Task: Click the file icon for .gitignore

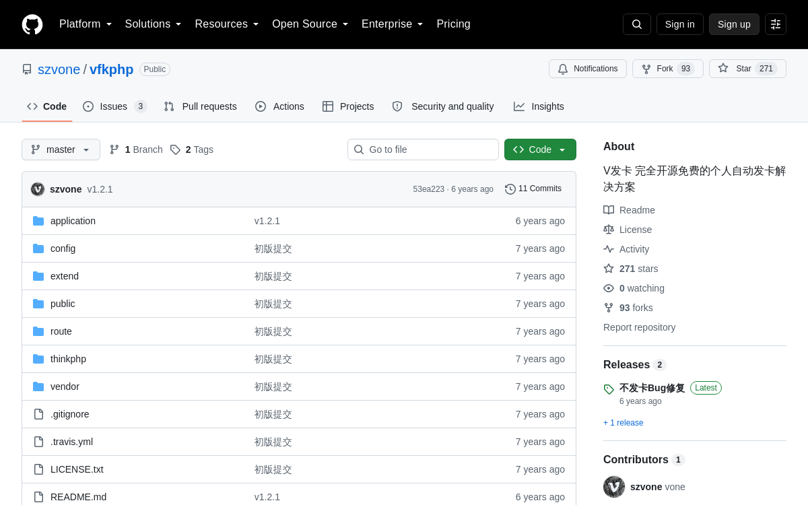Action: pyautogui.click(x=38, y=414)
